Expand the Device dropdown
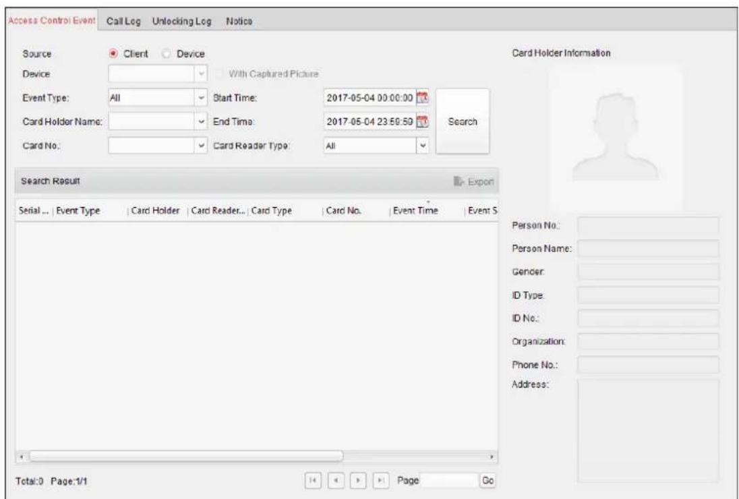 click(x=201, y=74)
